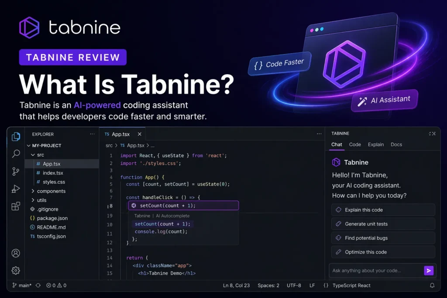Click the curly braces icon beside TypeScript React
This screenshot has height=298, width=447.
tap(326, 285)
